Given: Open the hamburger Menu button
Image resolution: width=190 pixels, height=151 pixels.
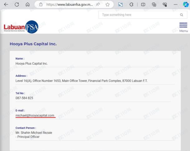Looking at the screenshot, I should pyautogui.click(x=183, y=27).
